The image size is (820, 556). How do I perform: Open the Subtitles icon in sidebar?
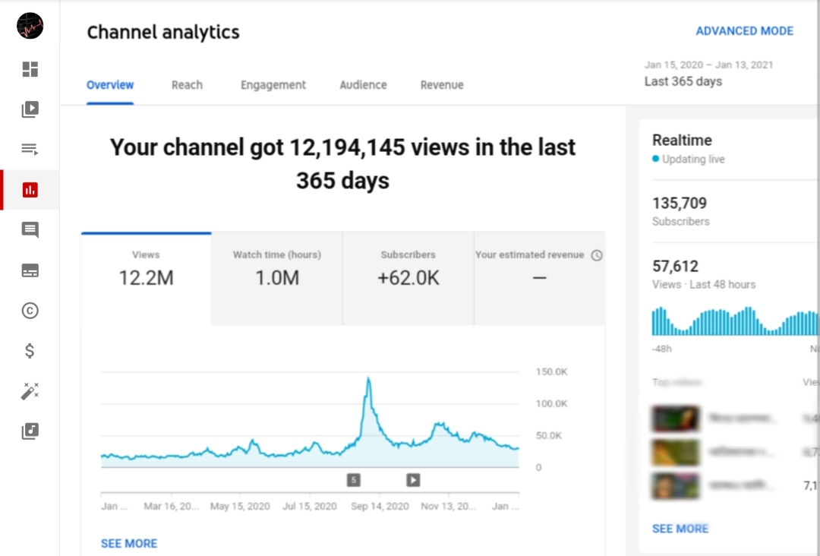(30, 270)
